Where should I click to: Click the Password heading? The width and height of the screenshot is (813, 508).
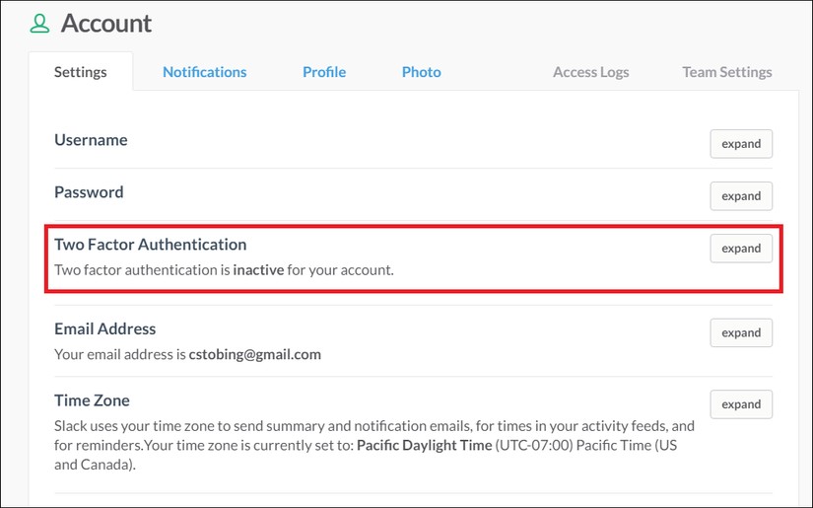click(89, 192)
